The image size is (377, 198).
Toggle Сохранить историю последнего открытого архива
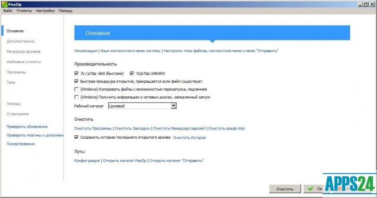[x=76, y=137]
